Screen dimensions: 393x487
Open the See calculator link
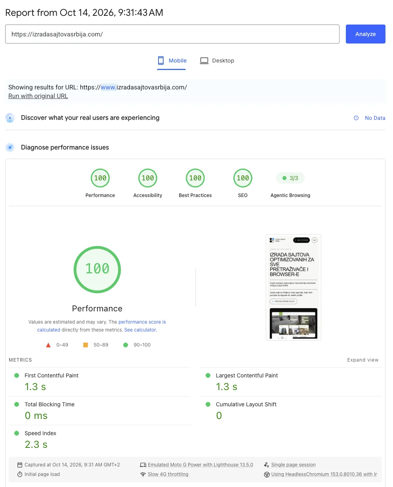[140, 330]
